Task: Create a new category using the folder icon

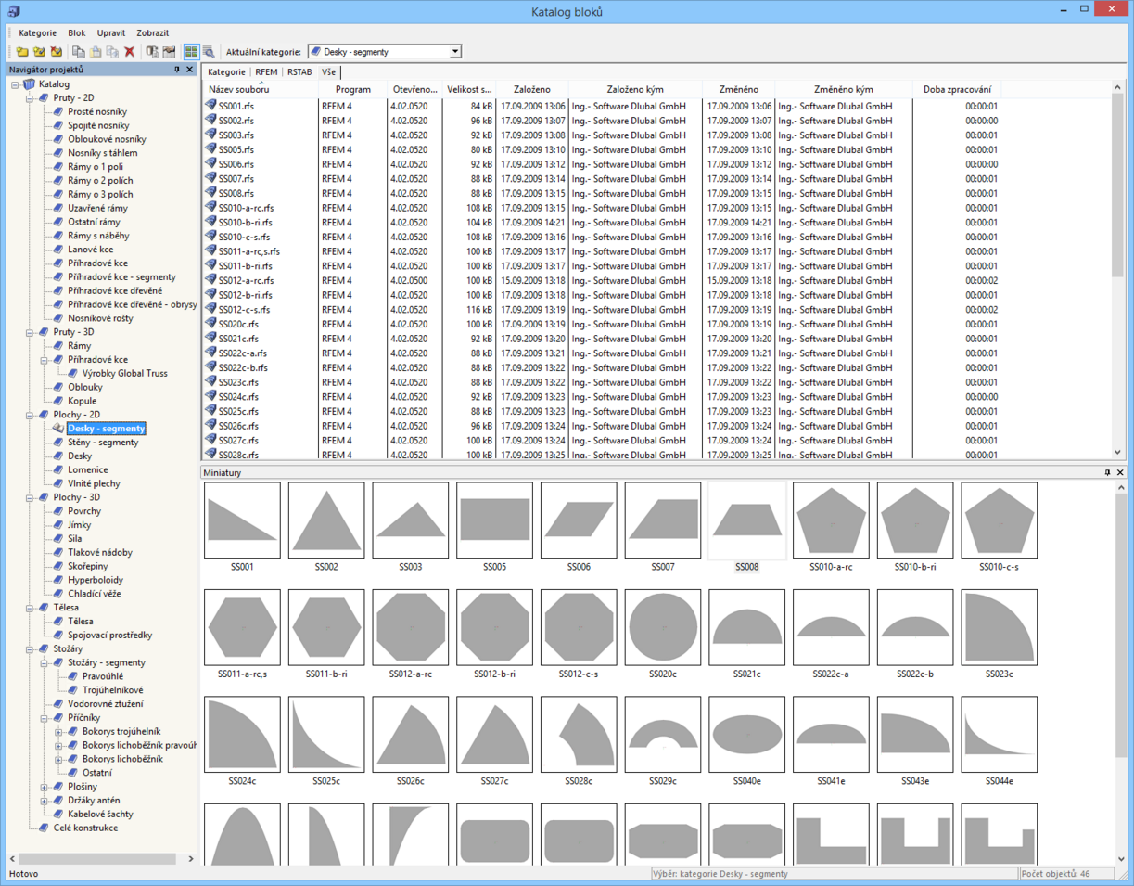Action: pyautogui.click(x=22, y=52)
